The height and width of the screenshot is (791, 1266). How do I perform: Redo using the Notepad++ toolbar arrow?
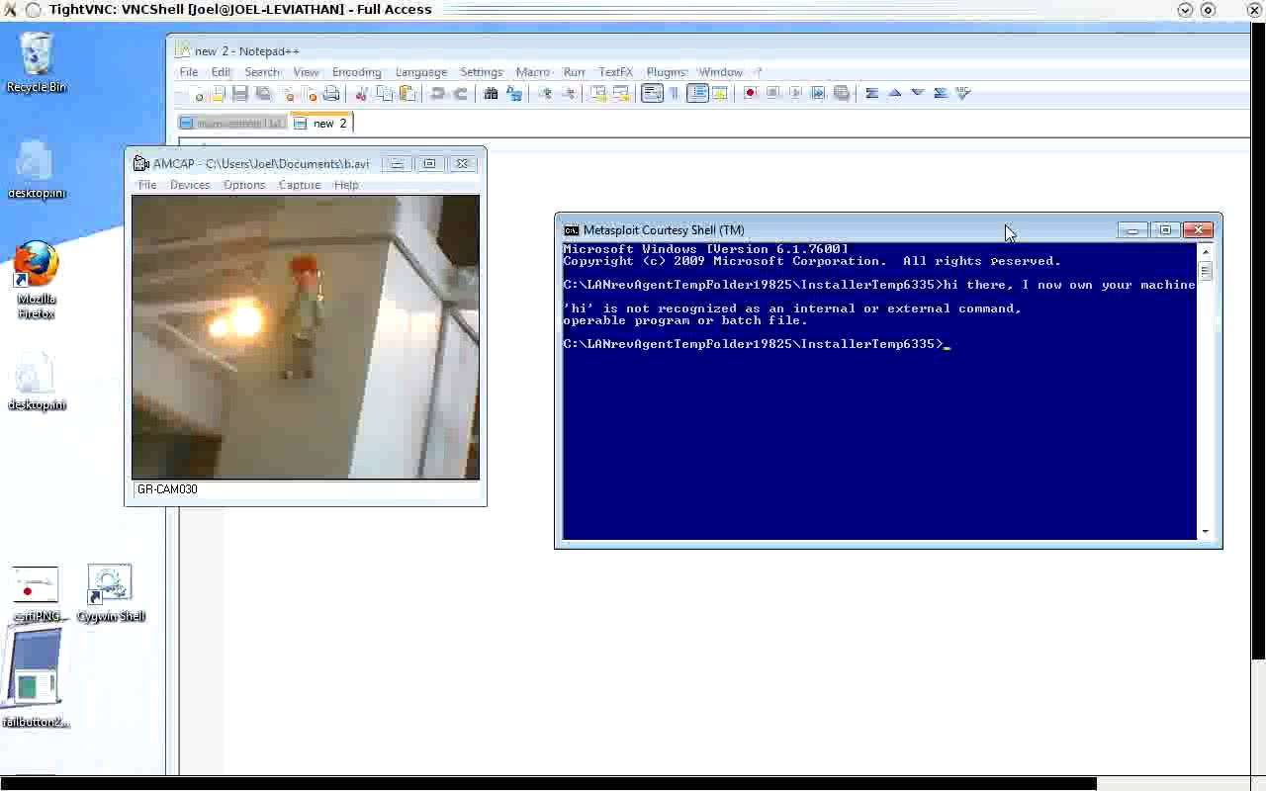click(460, 93)
